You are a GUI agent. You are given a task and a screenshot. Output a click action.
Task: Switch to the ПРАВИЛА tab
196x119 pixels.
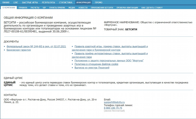[23, 8]
